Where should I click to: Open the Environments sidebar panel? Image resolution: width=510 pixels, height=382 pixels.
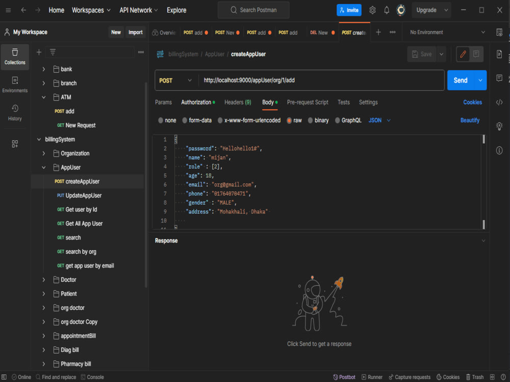[x=15, y=85]
